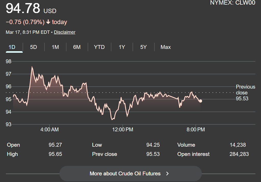Select the 1Y time range
The width and height of the screenshot is (261, 182).
pos(122,47)
